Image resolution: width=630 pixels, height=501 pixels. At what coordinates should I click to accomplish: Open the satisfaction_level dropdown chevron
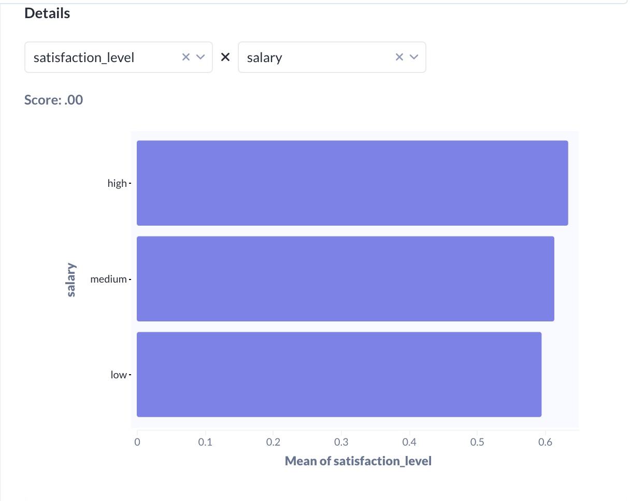201,57
